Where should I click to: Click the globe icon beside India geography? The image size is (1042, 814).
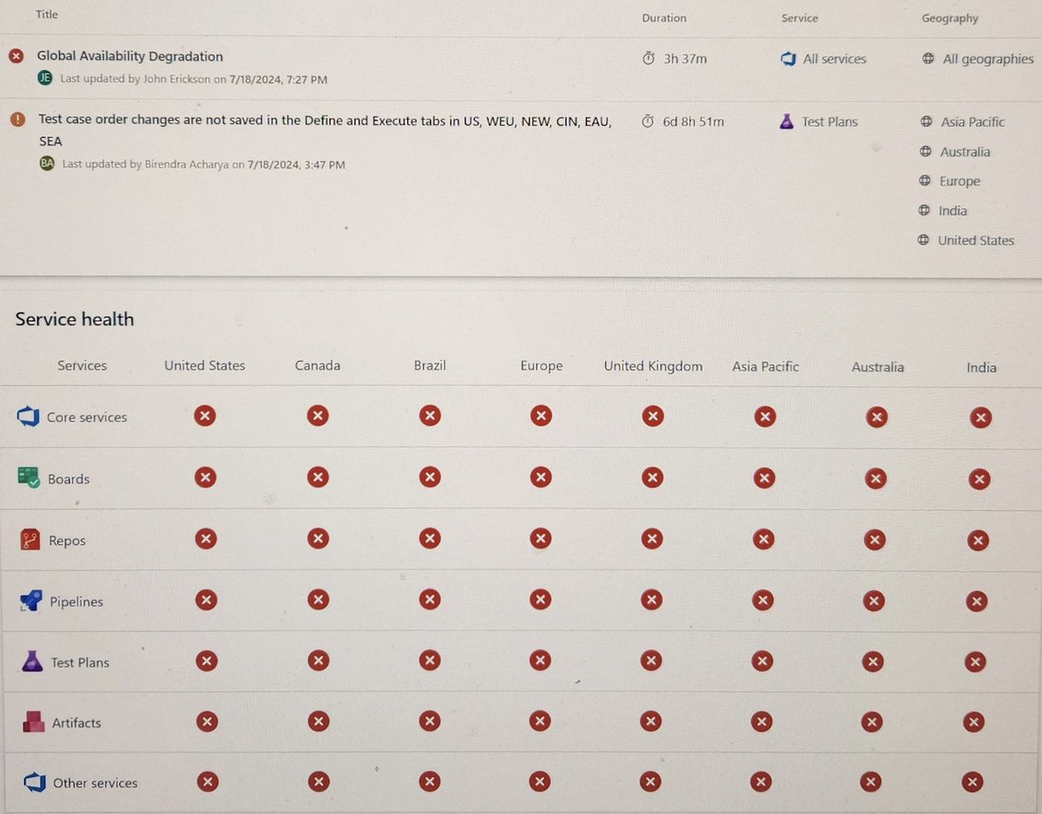pyautogui.click(x=924, y=211)
